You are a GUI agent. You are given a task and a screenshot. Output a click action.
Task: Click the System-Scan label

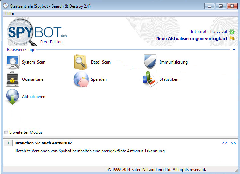pos(34,62)
